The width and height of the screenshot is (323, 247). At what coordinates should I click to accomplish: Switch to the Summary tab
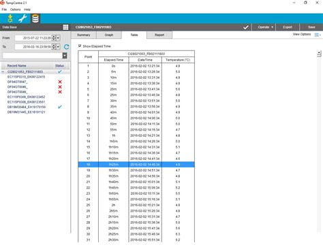(84, 35)
